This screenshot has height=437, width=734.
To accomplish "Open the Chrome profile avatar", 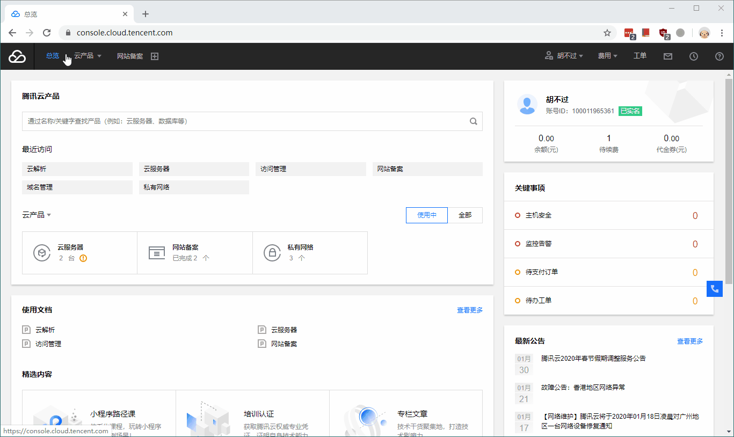I will 704,33.
